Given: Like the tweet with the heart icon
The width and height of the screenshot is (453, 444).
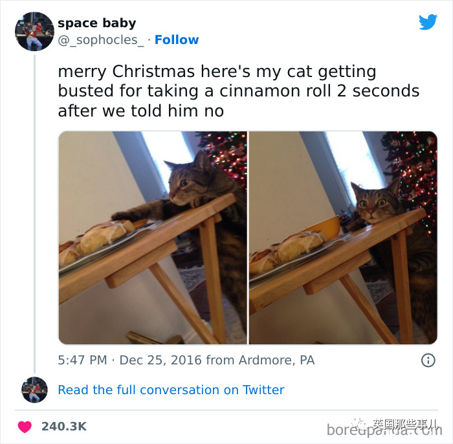Looking at the screenshot, I should pyautogui.click(x=25, y=427).
